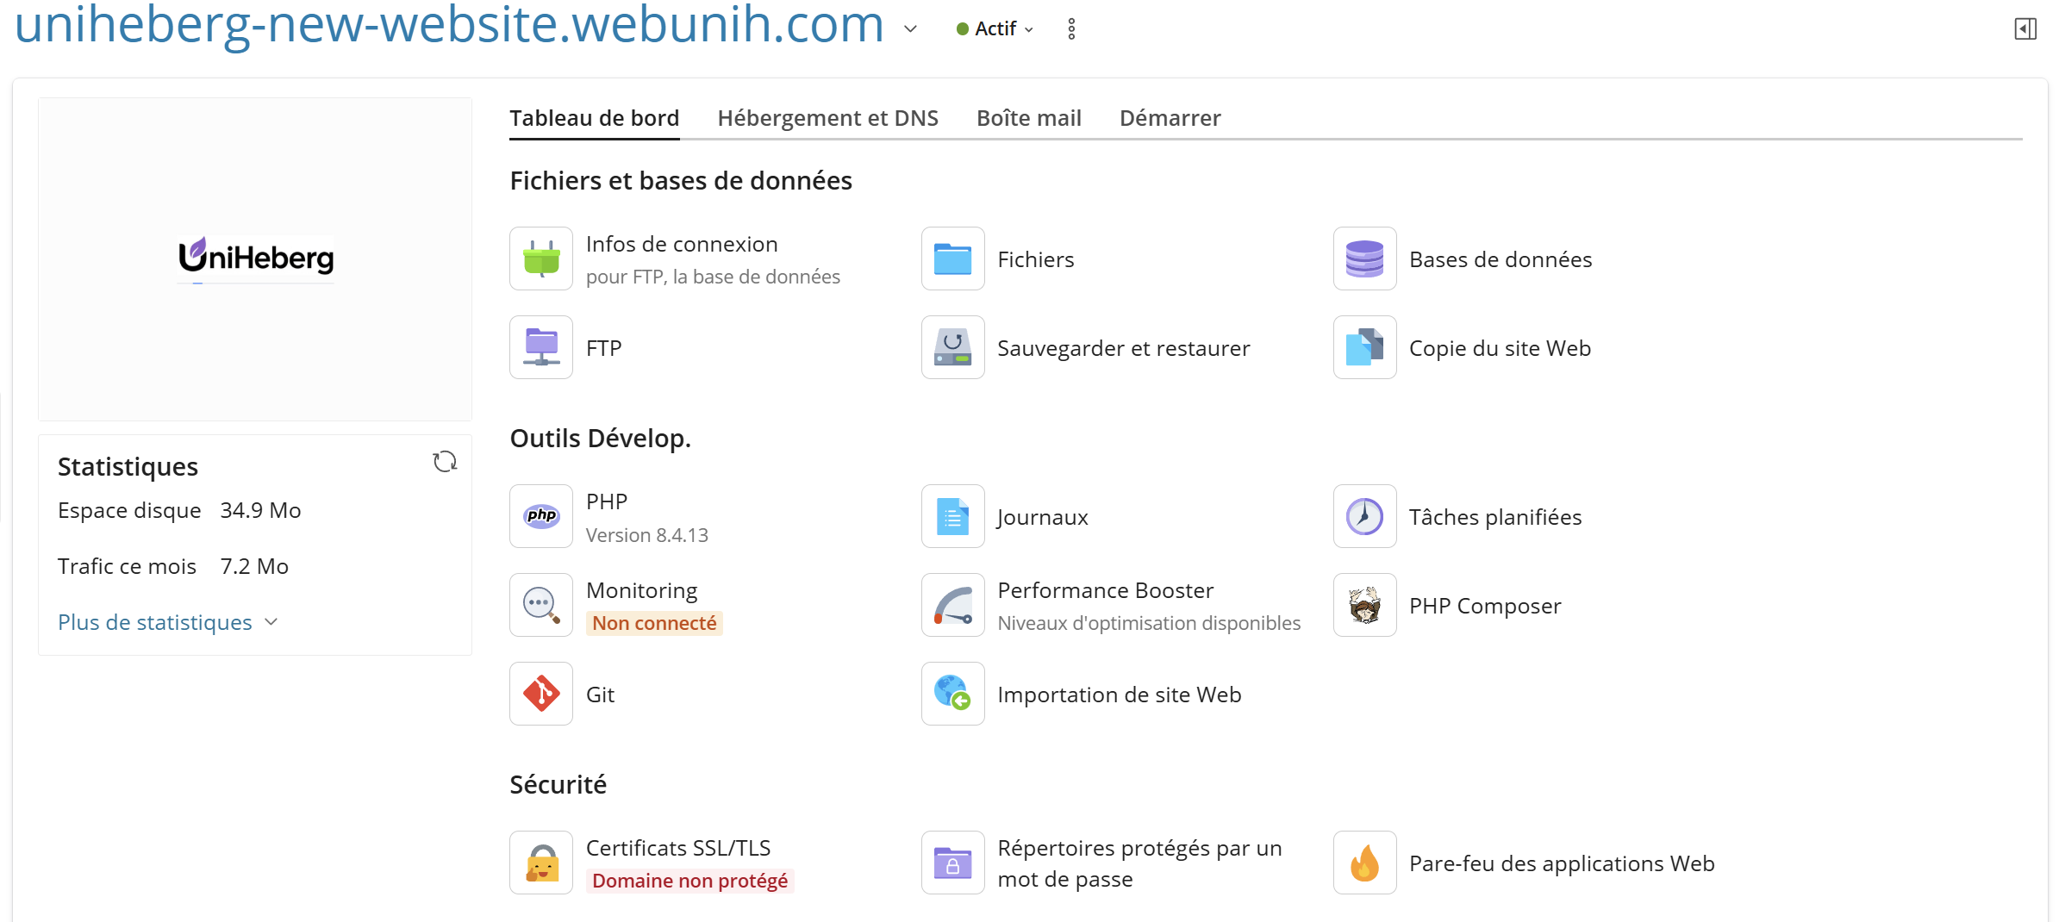Open the Importation de site Web icon
This screenshot has height=922, width=2059.
952,694
